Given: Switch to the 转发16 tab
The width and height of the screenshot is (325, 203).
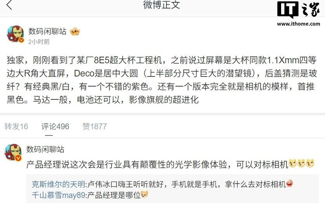Looking at the screenshot, I should (x=16, y=127).
